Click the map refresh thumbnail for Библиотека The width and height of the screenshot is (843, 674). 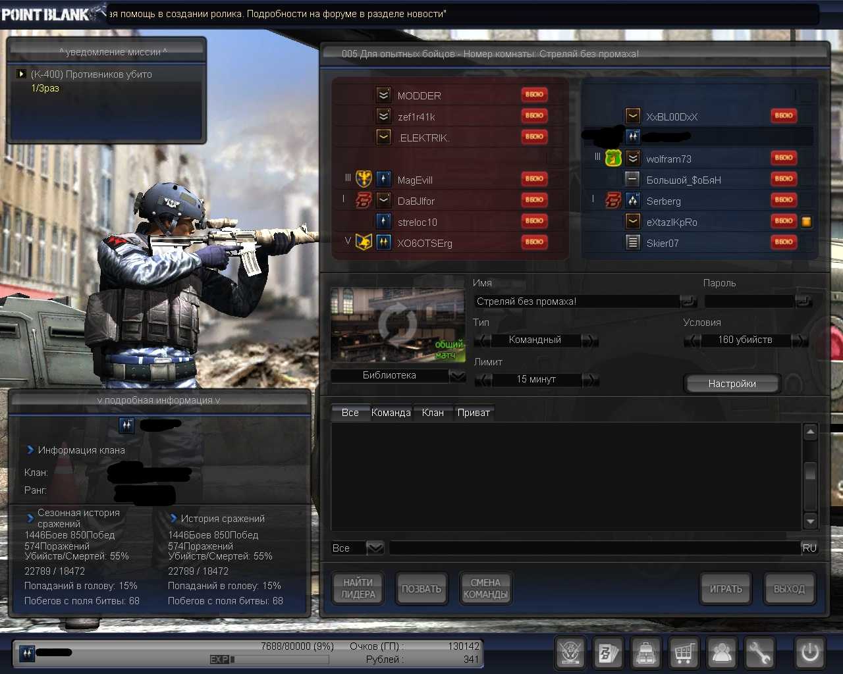pyautogui.click(x=397, y=324)
